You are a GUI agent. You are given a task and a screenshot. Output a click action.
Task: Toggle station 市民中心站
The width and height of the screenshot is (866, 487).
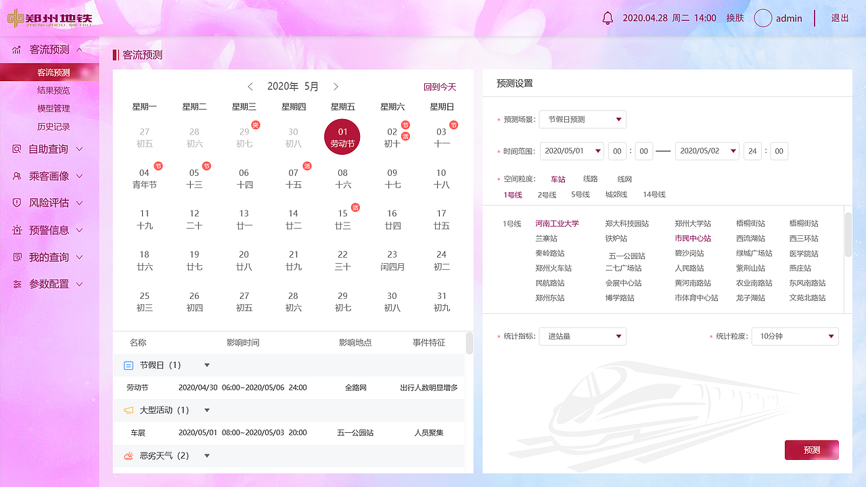[x=693, y=238]
